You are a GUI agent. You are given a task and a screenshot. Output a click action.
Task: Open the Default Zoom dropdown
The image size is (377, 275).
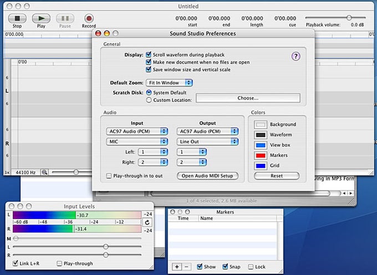(169, 83)
